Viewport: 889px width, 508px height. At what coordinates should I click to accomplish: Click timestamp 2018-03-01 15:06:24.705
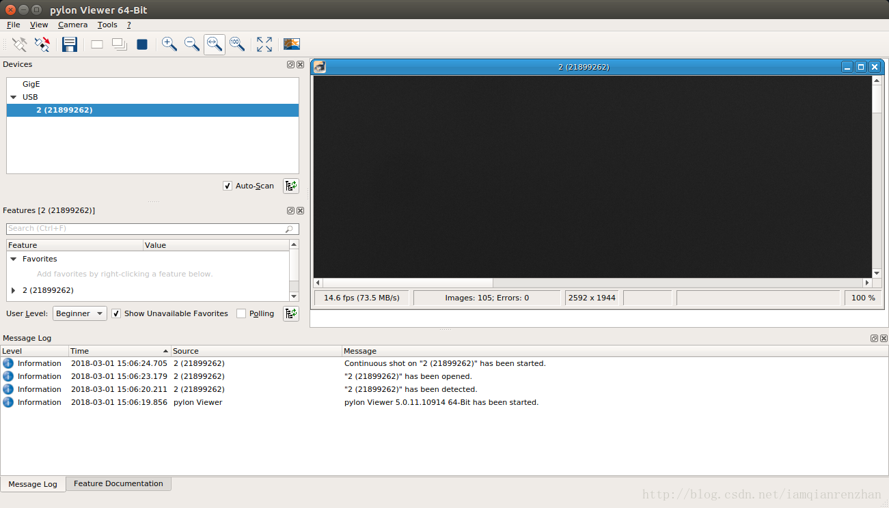click(119, 363)
